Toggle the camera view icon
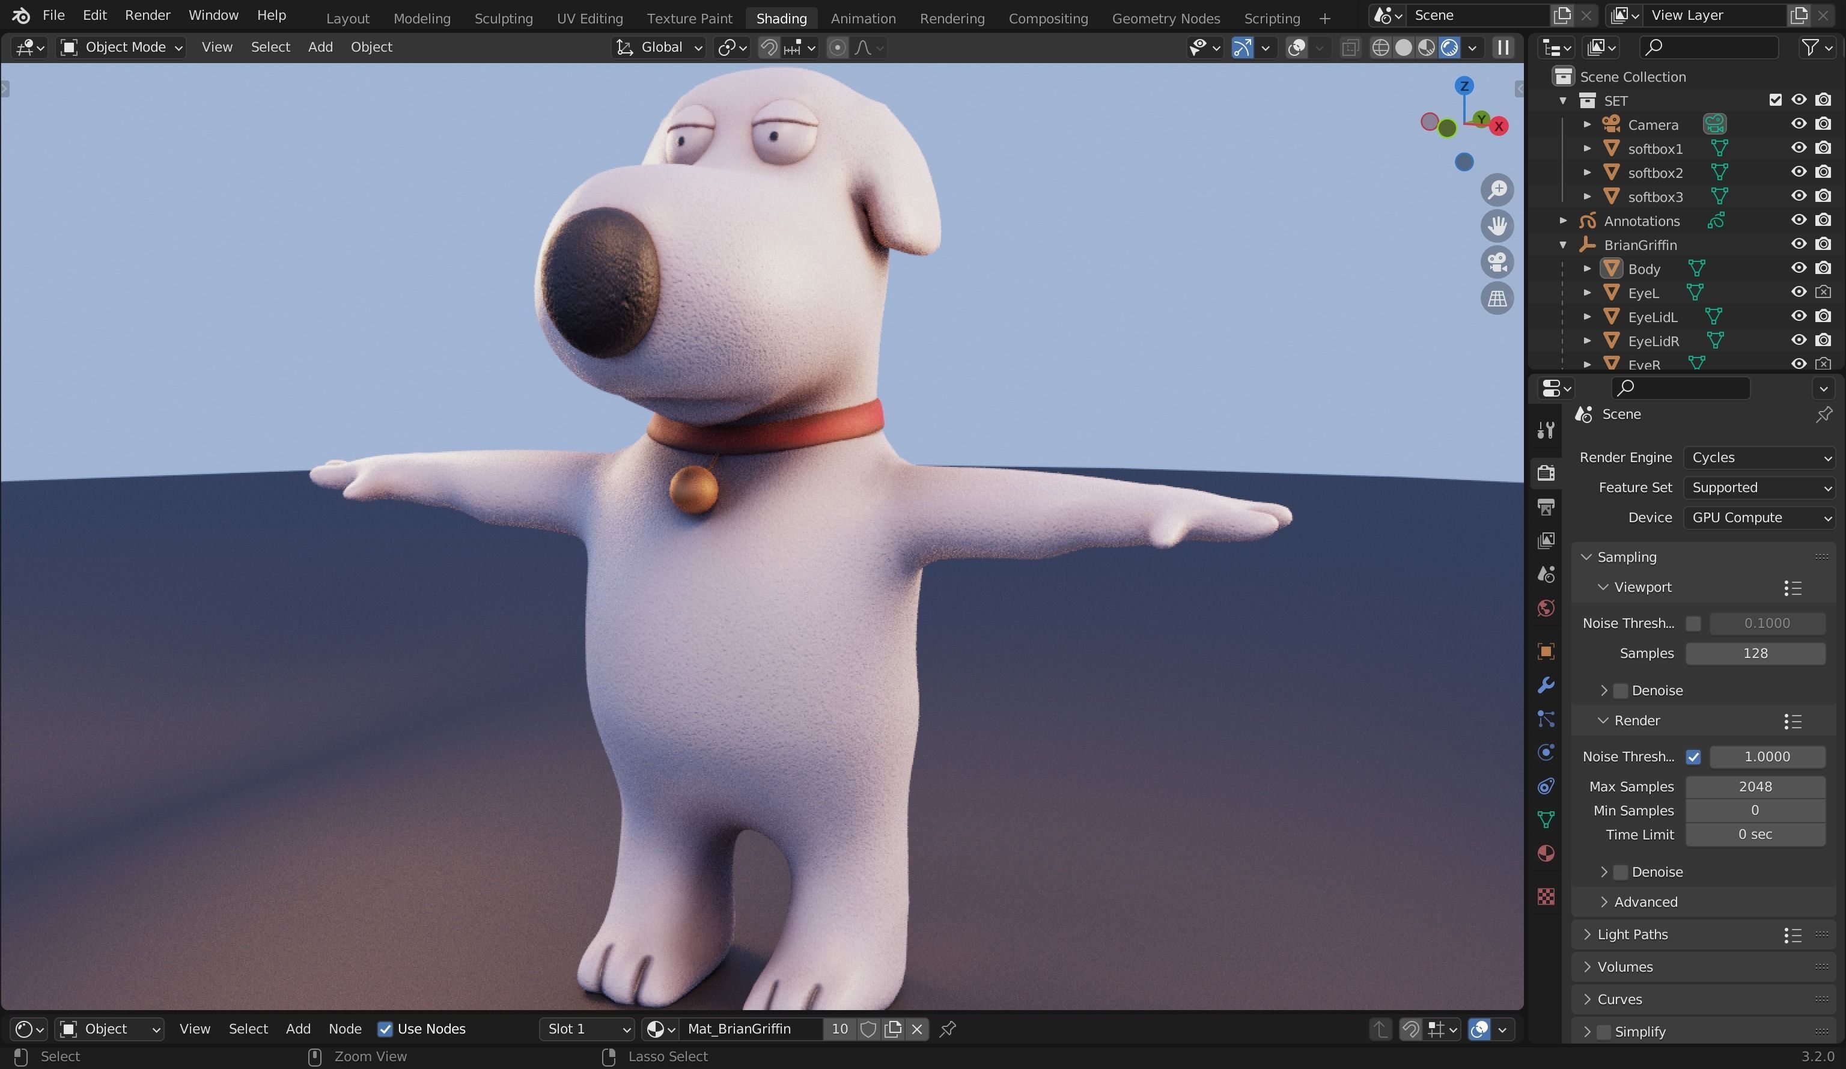 tap(1497, 261)
